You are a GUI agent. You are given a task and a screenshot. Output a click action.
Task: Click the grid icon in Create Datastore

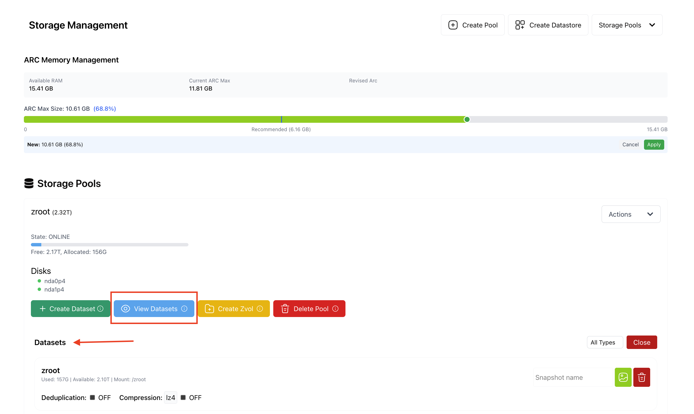tap(520, 25)
